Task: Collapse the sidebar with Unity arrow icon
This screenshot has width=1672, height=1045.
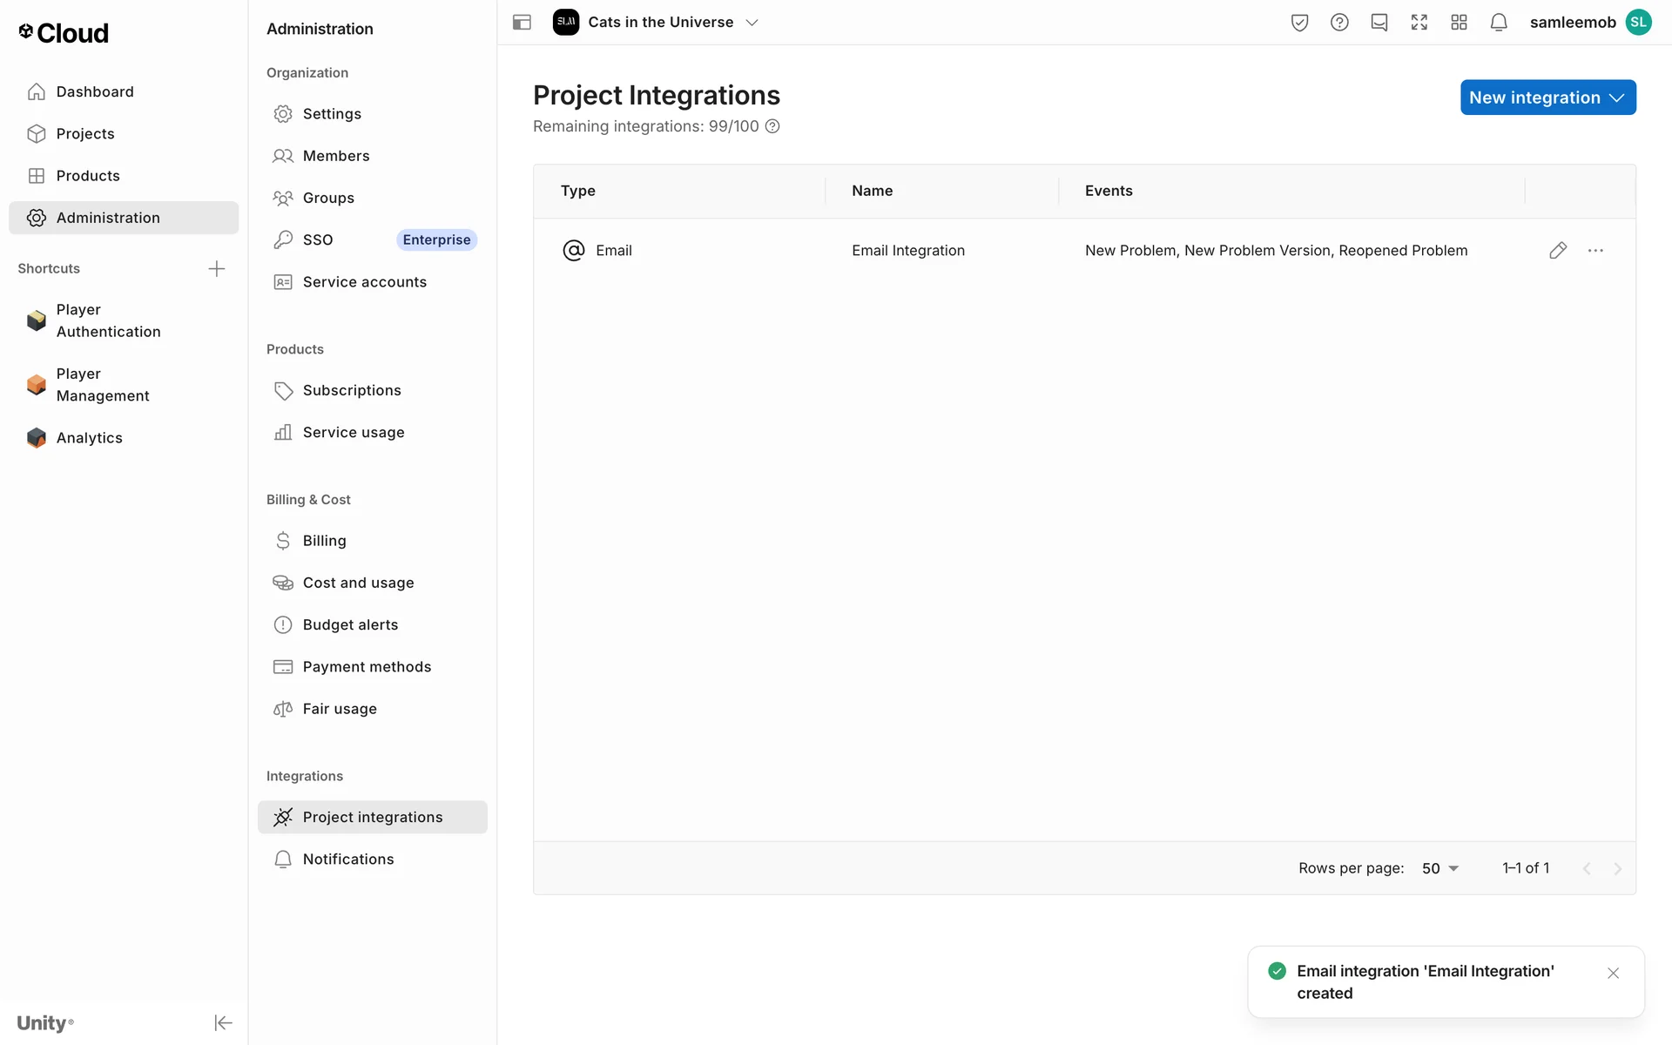Action: coord(223,1022)
